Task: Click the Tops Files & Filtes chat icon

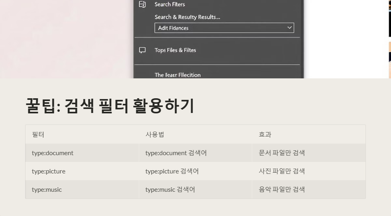Action: [142, 50]
